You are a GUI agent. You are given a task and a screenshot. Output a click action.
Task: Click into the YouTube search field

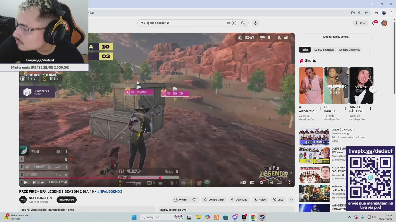[183, 23]
